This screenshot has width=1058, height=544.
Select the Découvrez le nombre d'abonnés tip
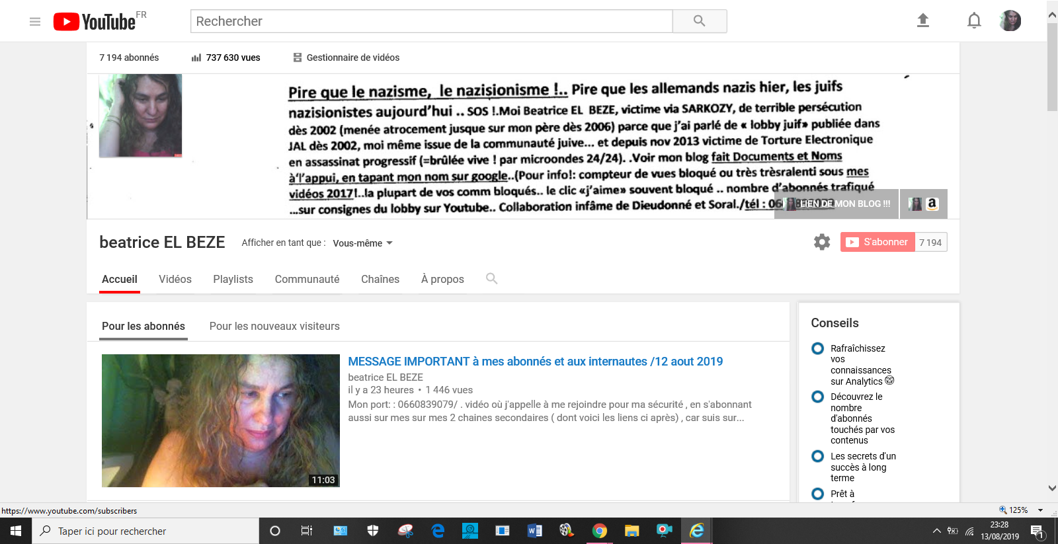[818, 397]
